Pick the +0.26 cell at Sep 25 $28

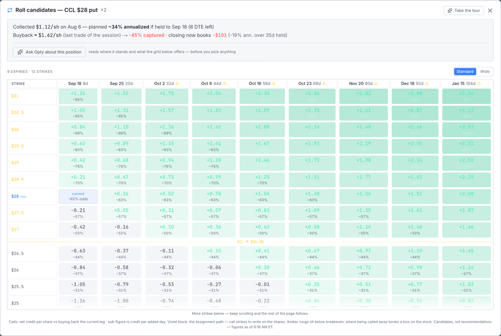(x=121, y=197)
